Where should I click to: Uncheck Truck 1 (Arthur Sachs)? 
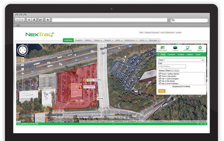160,73
